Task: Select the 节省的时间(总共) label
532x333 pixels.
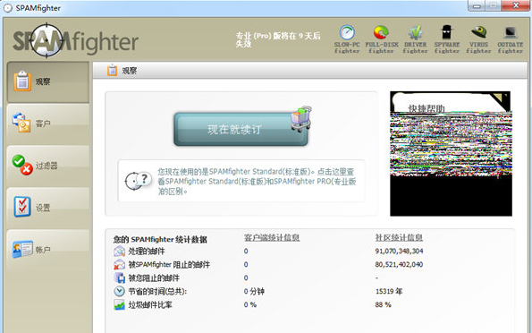Action: [157, 292]
